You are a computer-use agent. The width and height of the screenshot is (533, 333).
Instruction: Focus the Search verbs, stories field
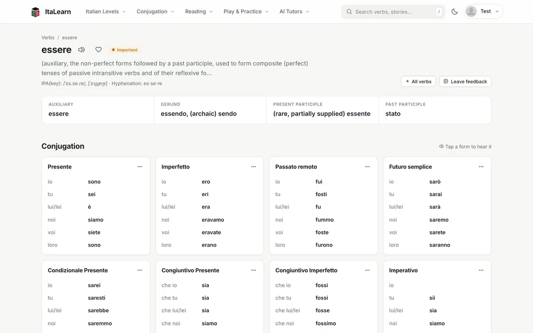[x=393, y=12]
